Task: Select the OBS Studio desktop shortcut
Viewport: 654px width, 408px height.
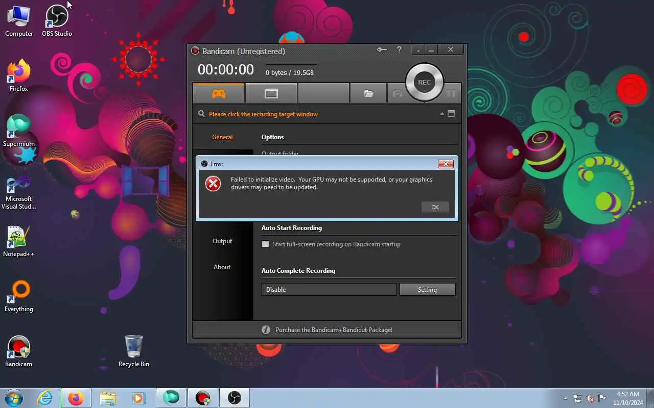Action: point(57,21)
